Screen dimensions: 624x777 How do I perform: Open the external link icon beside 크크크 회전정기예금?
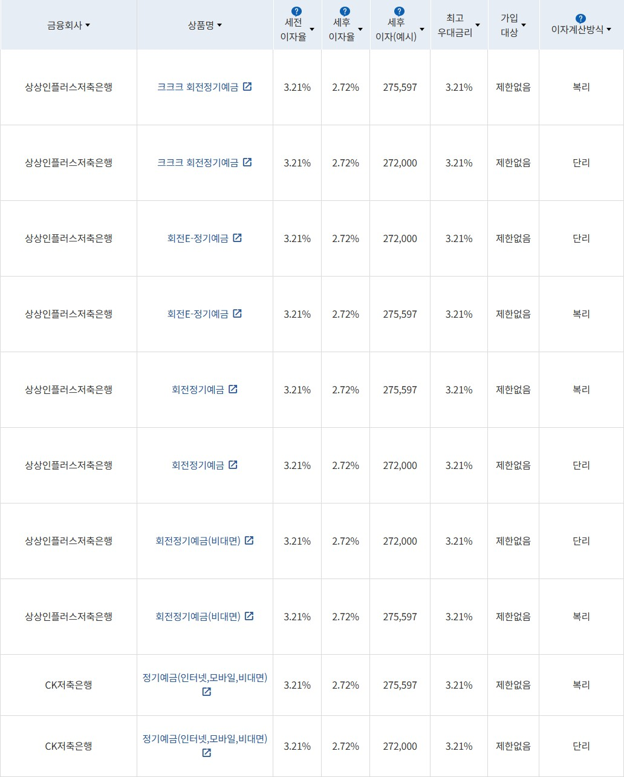247,87
